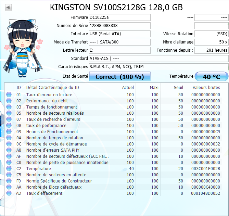Viewport: 229px width, 216px height.
Task: Click raw value 0000000000C9
Action: 206,131
